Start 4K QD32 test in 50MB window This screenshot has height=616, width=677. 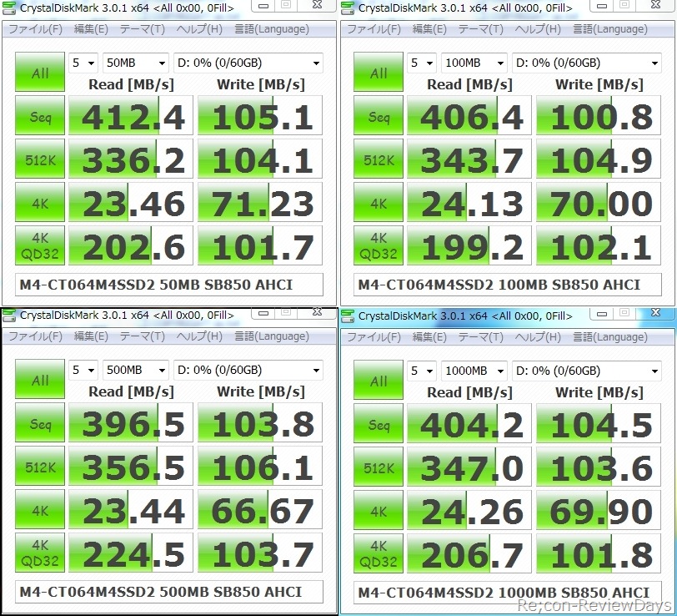pyautogui.click(x=40, y=245)
